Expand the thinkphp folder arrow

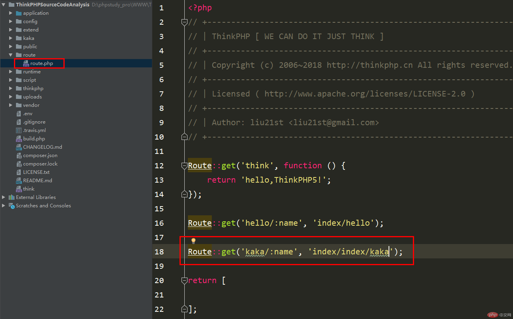[11, 89]
